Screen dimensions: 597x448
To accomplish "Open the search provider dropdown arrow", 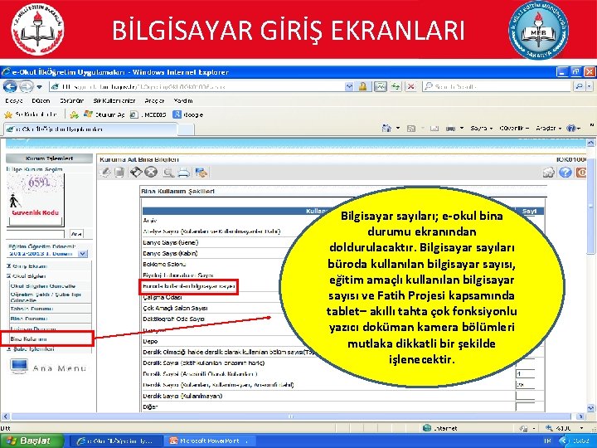I will coord(590,87).
